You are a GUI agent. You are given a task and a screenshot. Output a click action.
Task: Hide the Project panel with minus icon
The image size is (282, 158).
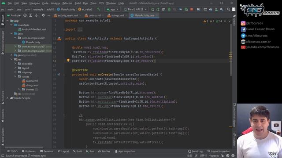click(x=49, y=15)
